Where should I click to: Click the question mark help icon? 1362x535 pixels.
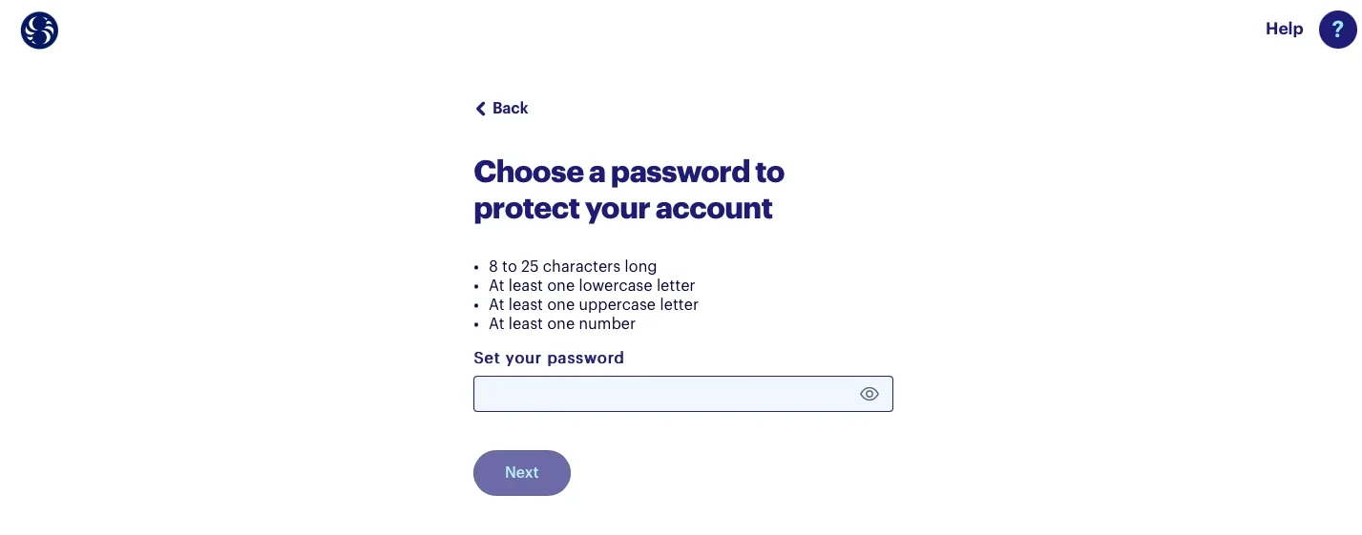tap(1337, 30)
